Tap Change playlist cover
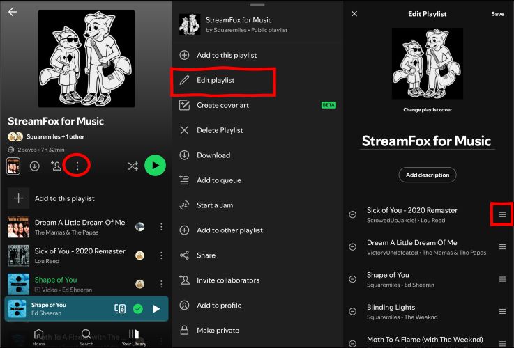Image resolution: width=514 pixels, height=348 pixels. (x=428, y=110)
